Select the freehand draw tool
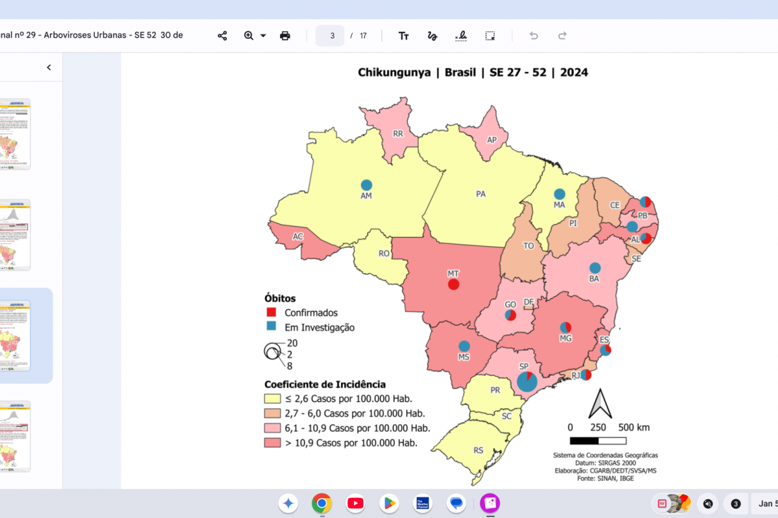Image resolution: width=778 pixels, height=518 pixels. click(x=432, y=36)
